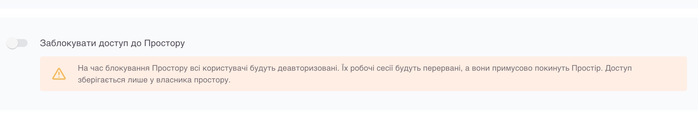The width and height of the screenshot is (698, 119).
Task: Click the word доступ in the setting title
Action: (x=113, y=43)
